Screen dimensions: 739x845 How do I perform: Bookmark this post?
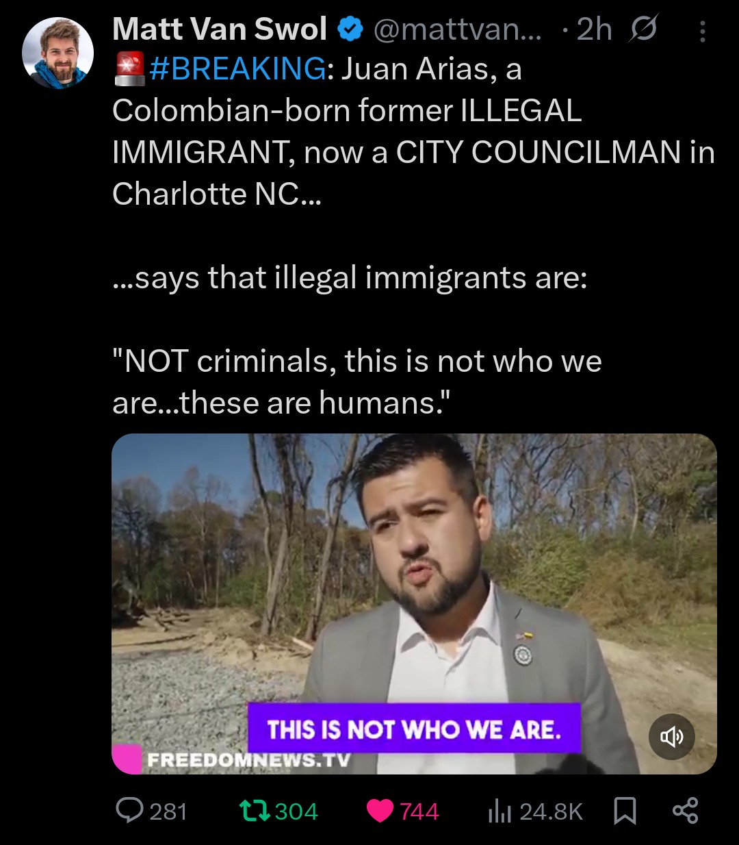(625, 811)
